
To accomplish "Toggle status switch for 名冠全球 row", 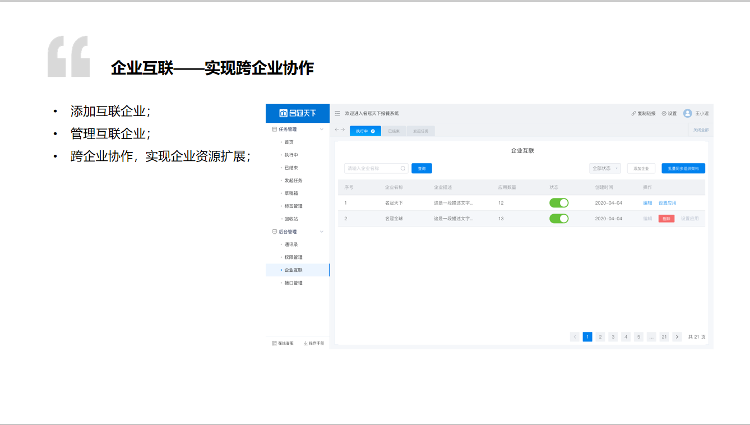I will pyautogui.click(x=559, y=219).
